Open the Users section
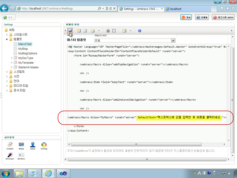The height and width of the screenshot is (178, 237). pyautogui.click(x=33, y=146)
